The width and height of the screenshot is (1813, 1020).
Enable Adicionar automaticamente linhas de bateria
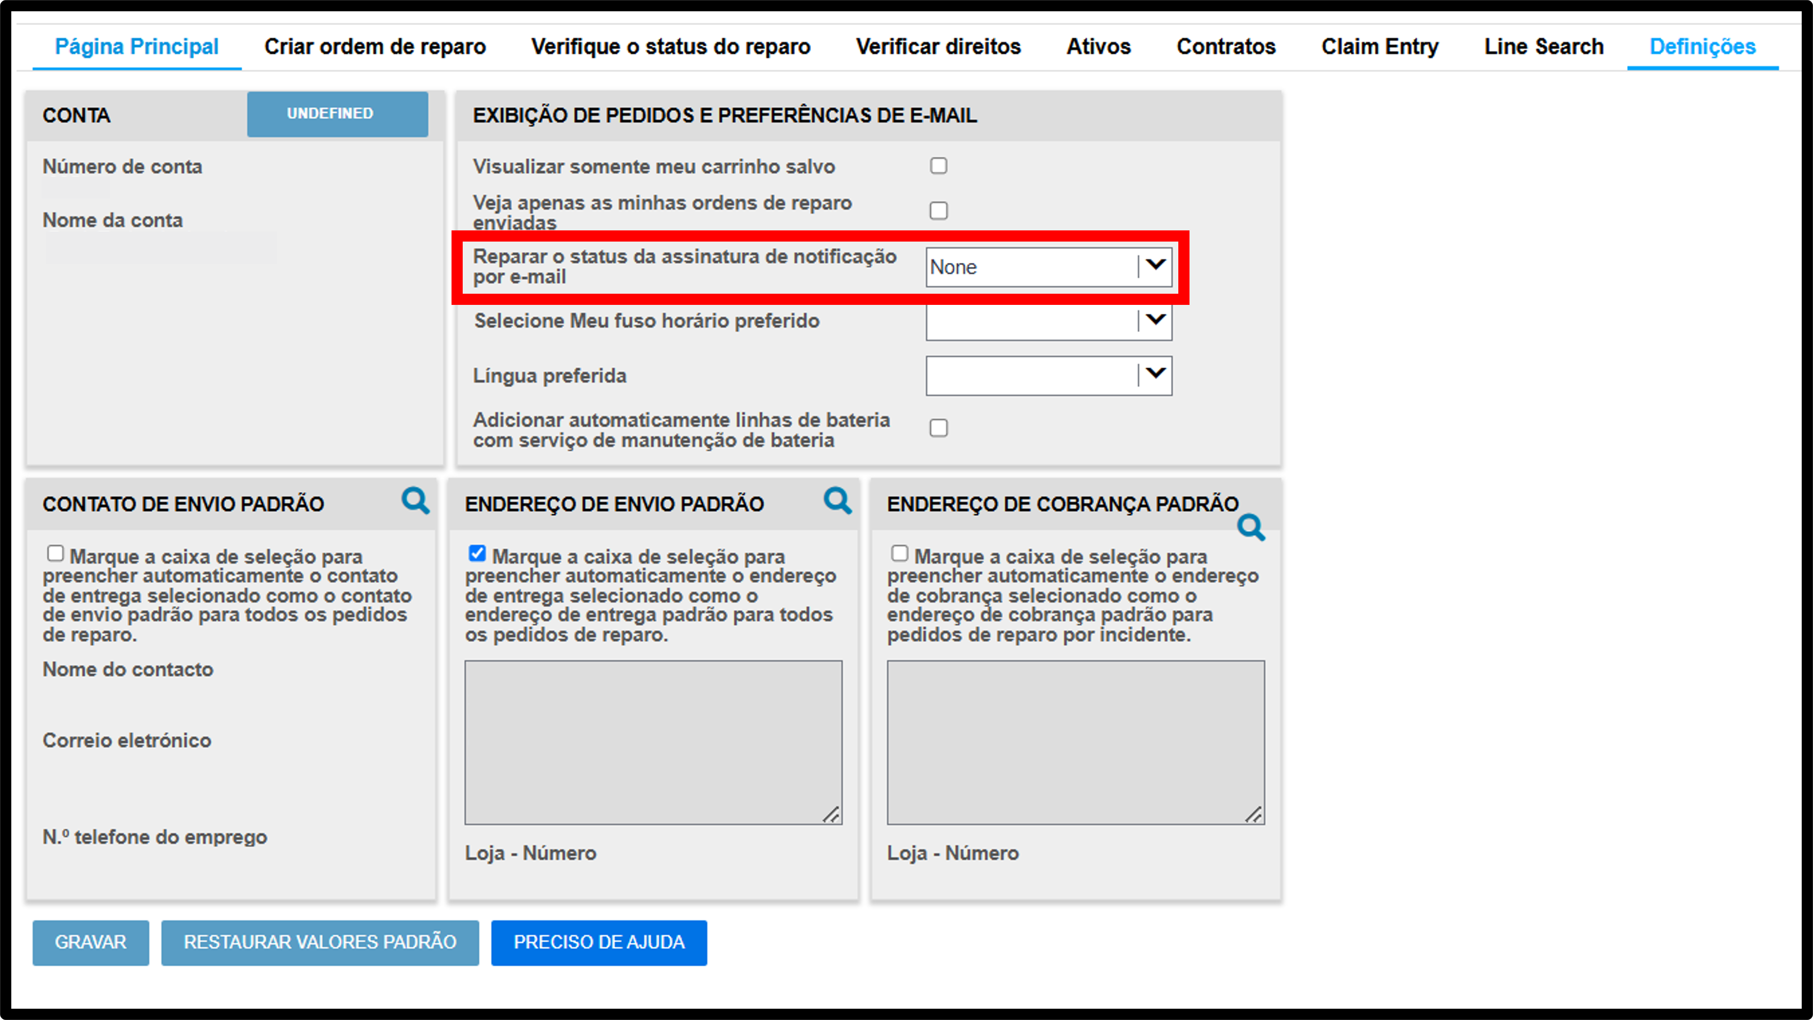938,428
